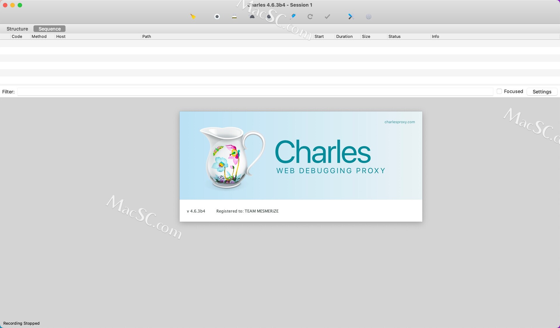Screen dimensions: 560x328
Task: Switch to the Structure tab
Action: 17,29
